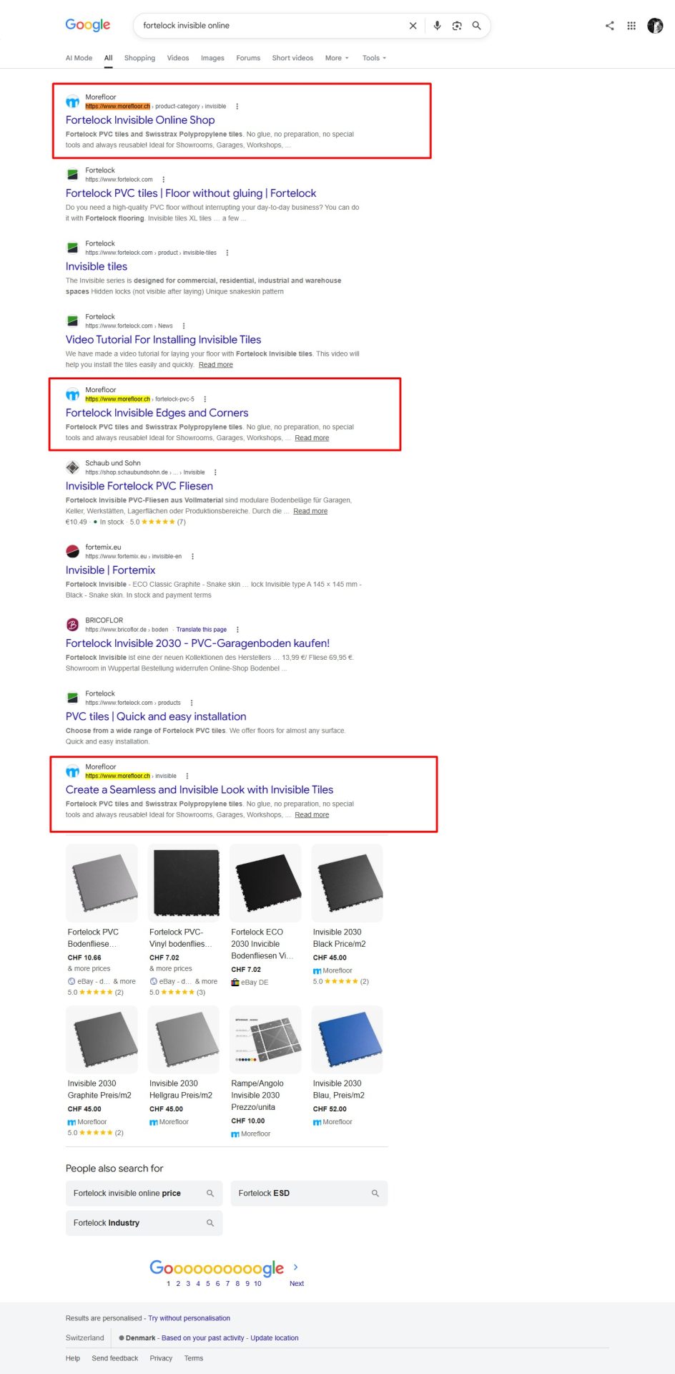The width and height of the screenshot is (675, 1374).
Task: Switch to AI Mode tab
Action: [79, 58]
